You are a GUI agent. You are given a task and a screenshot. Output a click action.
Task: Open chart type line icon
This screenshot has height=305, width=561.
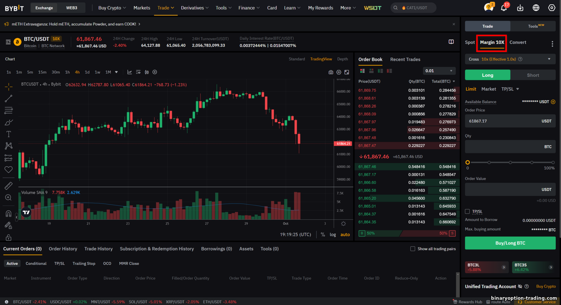(x=129, y=72)
